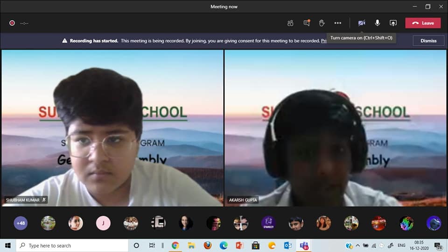Open Google Chrome from the taskbar
This screenshot has width=448, height=252.
(175, 245)
